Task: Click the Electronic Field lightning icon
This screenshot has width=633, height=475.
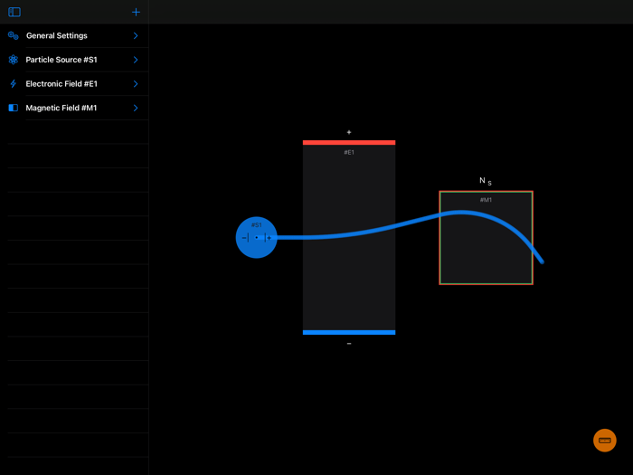Action: 14,83
